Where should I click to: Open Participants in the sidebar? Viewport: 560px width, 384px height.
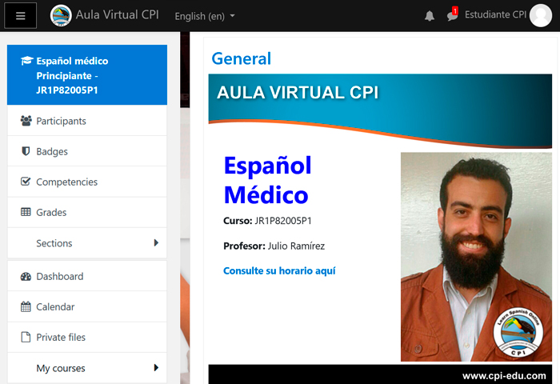pyautogui.click(x=87, y=121)
